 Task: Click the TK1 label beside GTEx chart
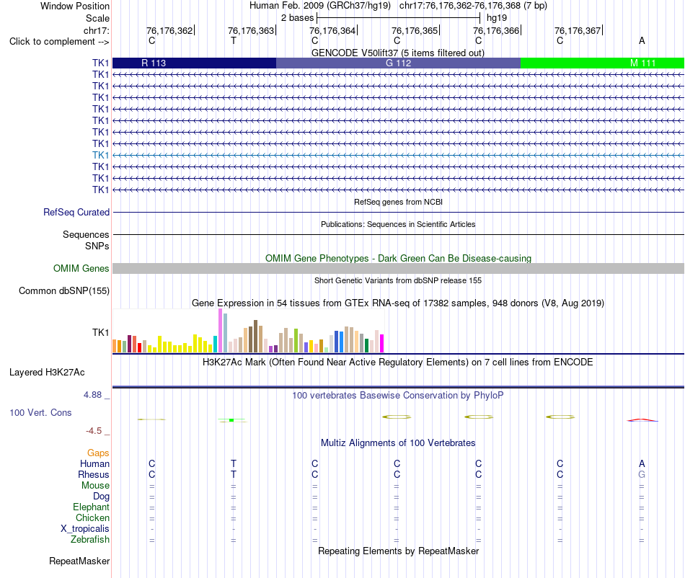pyautogui.click(x=100, y=333)
